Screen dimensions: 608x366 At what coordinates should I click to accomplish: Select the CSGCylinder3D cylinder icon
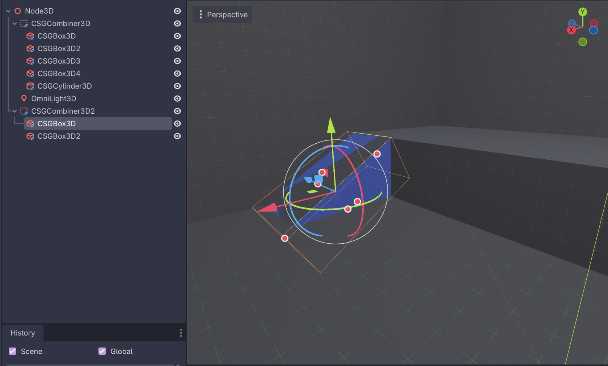pos(30,86)
